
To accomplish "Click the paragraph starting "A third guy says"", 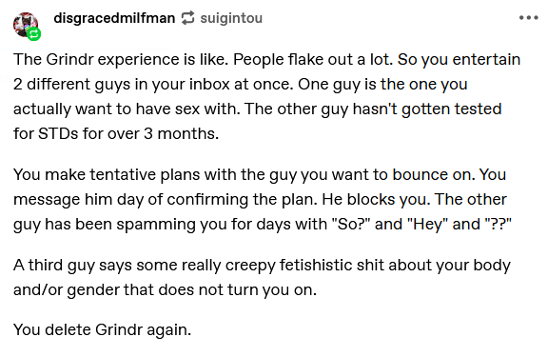I will [x=263, y=277].
